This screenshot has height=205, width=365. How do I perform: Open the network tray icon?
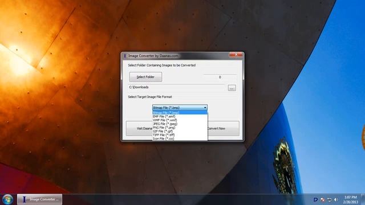(x=329, y=200)
